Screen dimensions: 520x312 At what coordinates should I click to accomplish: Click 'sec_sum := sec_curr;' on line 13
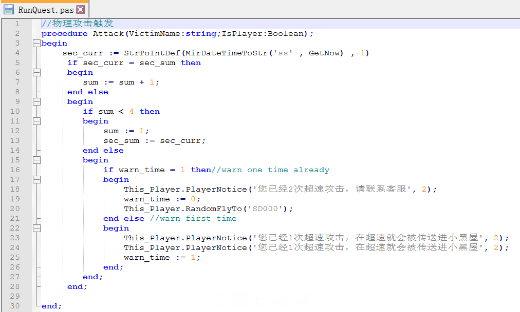click(x=155, y=141)
